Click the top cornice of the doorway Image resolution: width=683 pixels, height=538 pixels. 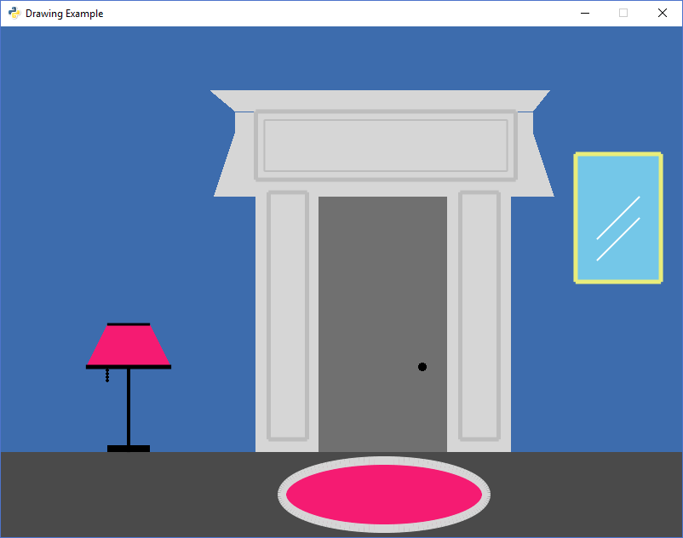point(380,100)
